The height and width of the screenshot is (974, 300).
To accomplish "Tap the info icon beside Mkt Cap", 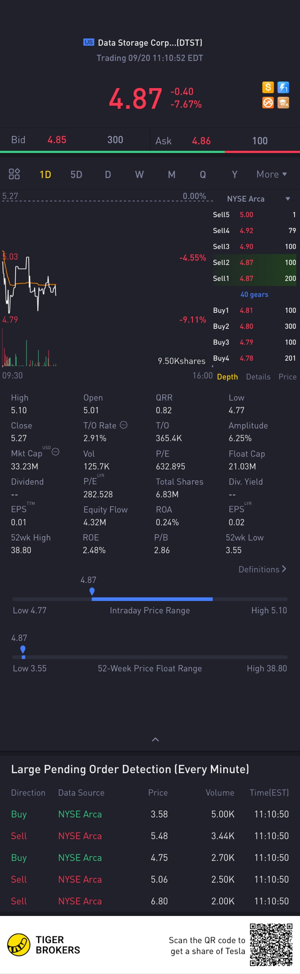I will [x=56, y=452].
